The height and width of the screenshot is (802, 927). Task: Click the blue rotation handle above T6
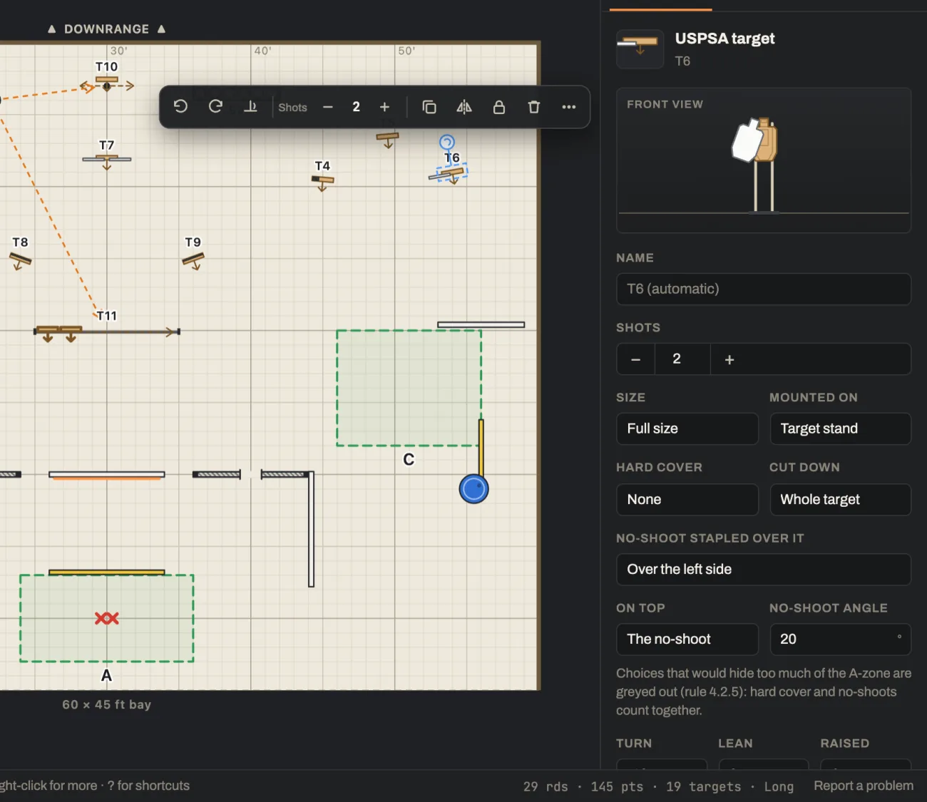[447, 142]
